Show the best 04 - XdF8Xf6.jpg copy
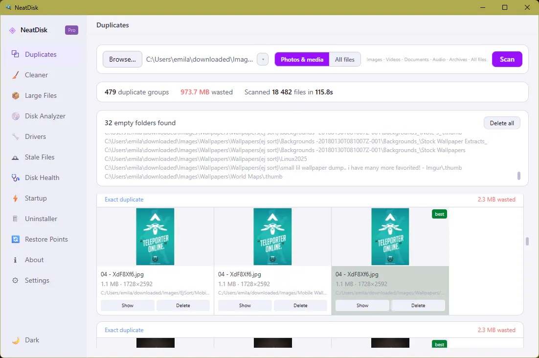The width and height of the screenshot is (539, 358). coord(362,306)
